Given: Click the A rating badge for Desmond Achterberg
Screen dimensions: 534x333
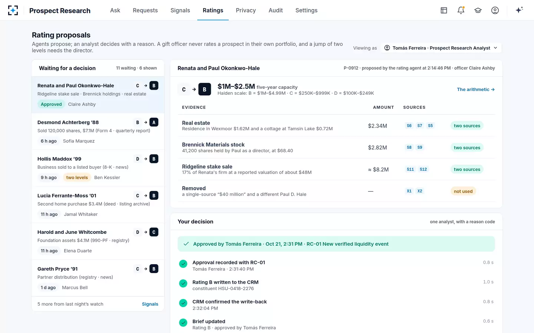Looking at the screenshot, I should pos(154,122).
